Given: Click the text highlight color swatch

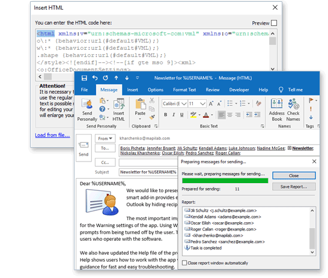Looking at the screenshot, I should click(193, 115).
